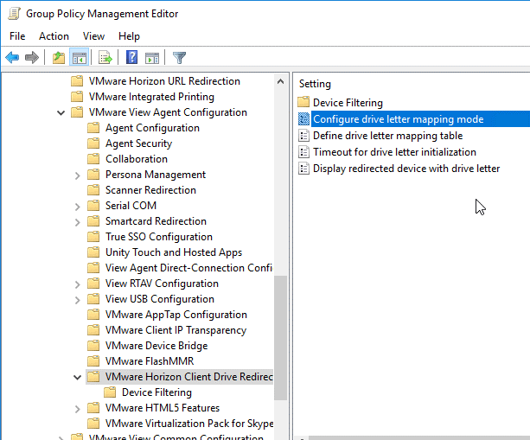Open Device Filtering in the Setting list

click(348, 102)
